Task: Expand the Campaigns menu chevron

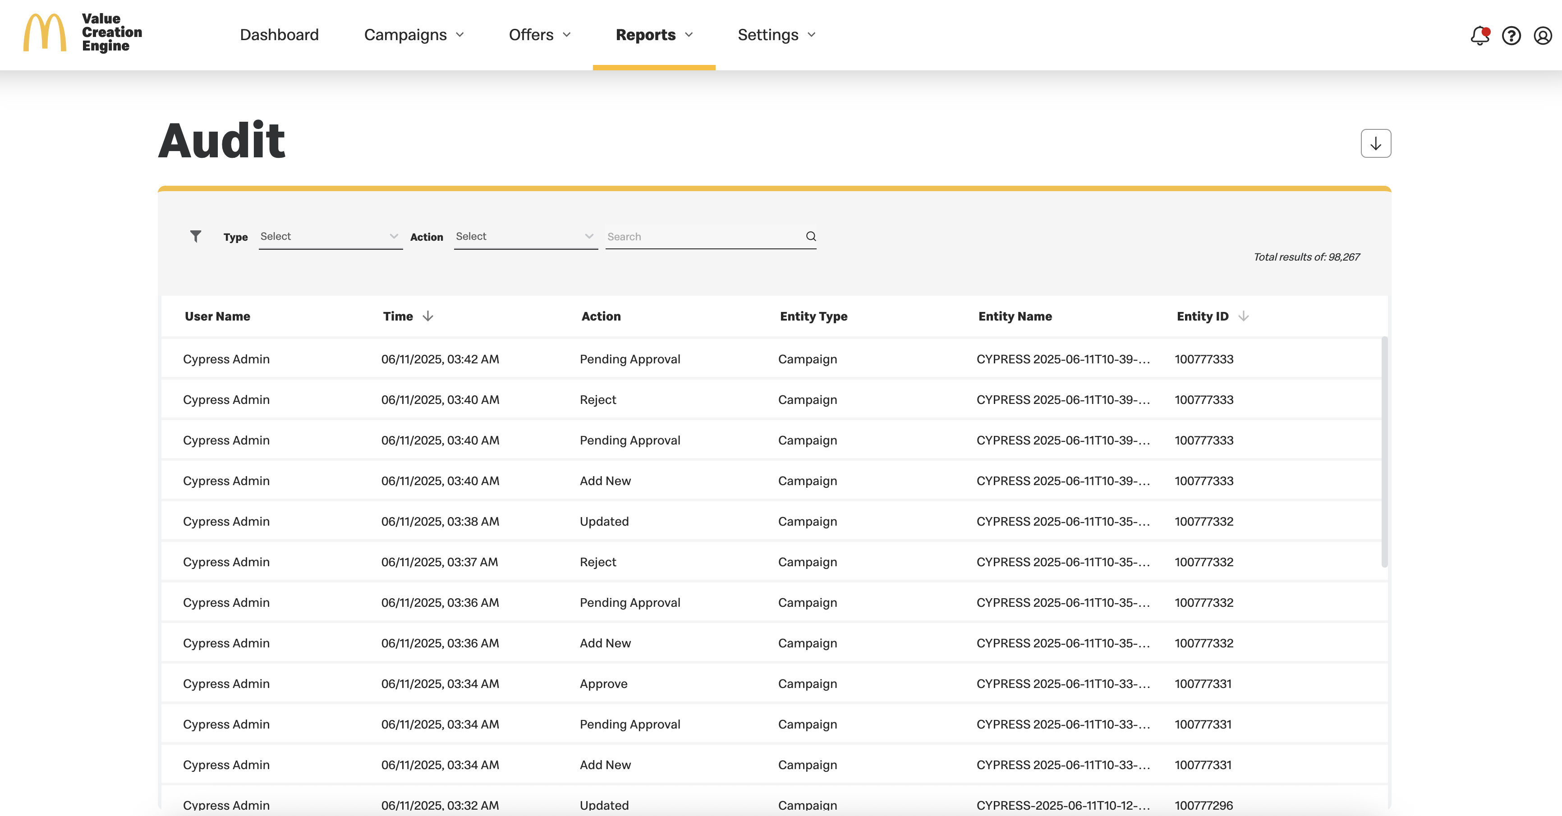Action: [x=460, y=35]
